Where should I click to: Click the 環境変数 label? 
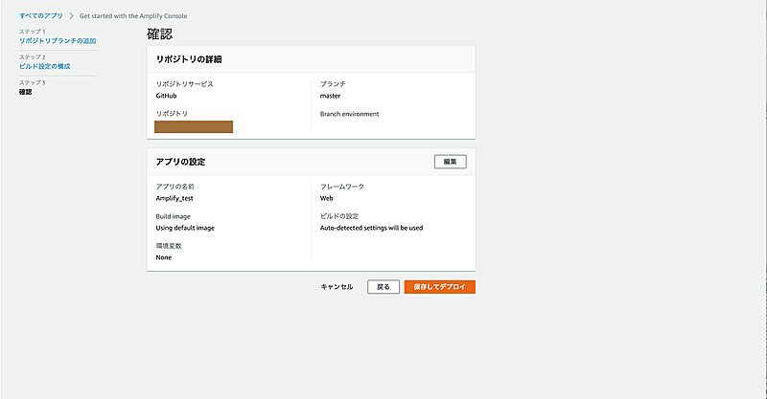point(169,246)
